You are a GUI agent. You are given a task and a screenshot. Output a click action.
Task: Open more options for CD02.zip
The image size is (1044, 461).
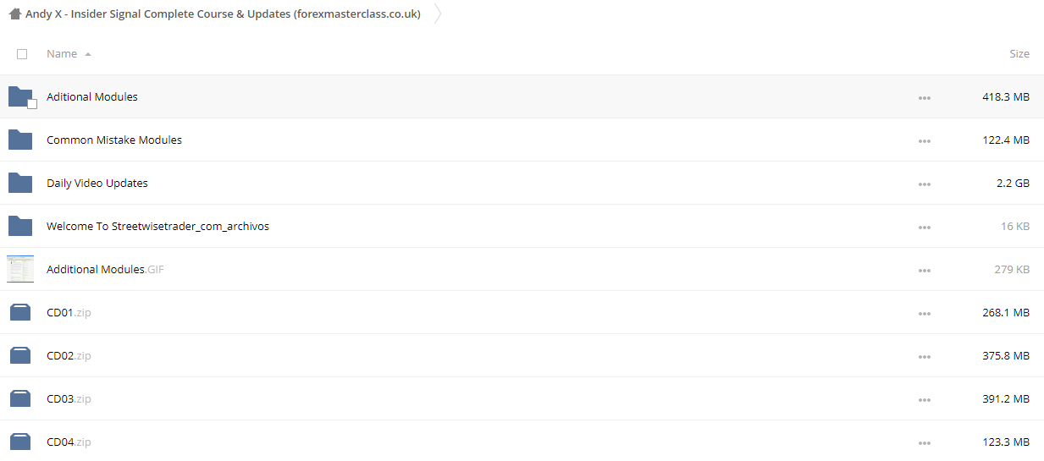924,357
